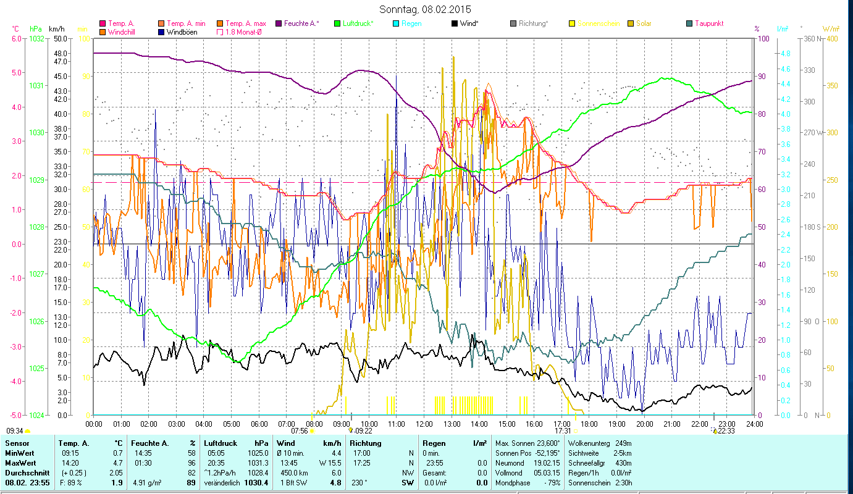Click the Sonnenschein legend label
Viewport: 853px width, 494px height.
click(597, 23)
